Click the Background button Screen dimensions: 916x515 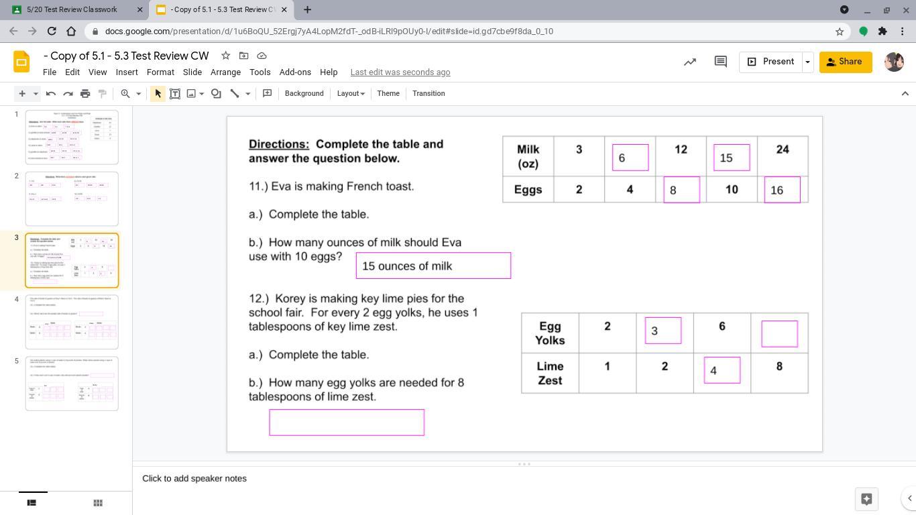click(304, 94)
